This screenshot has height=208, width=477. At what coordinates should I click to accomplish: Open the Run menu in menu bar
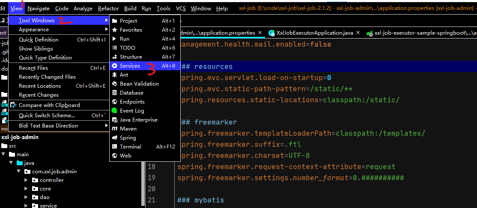(x=146, y=9)
